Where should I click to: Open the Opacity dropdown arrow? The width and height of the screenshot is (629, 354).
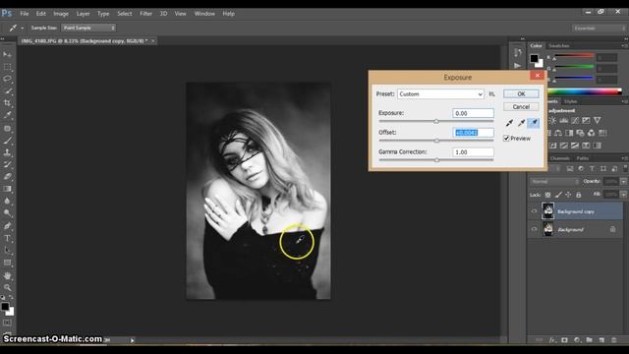[x=623, y=181]
